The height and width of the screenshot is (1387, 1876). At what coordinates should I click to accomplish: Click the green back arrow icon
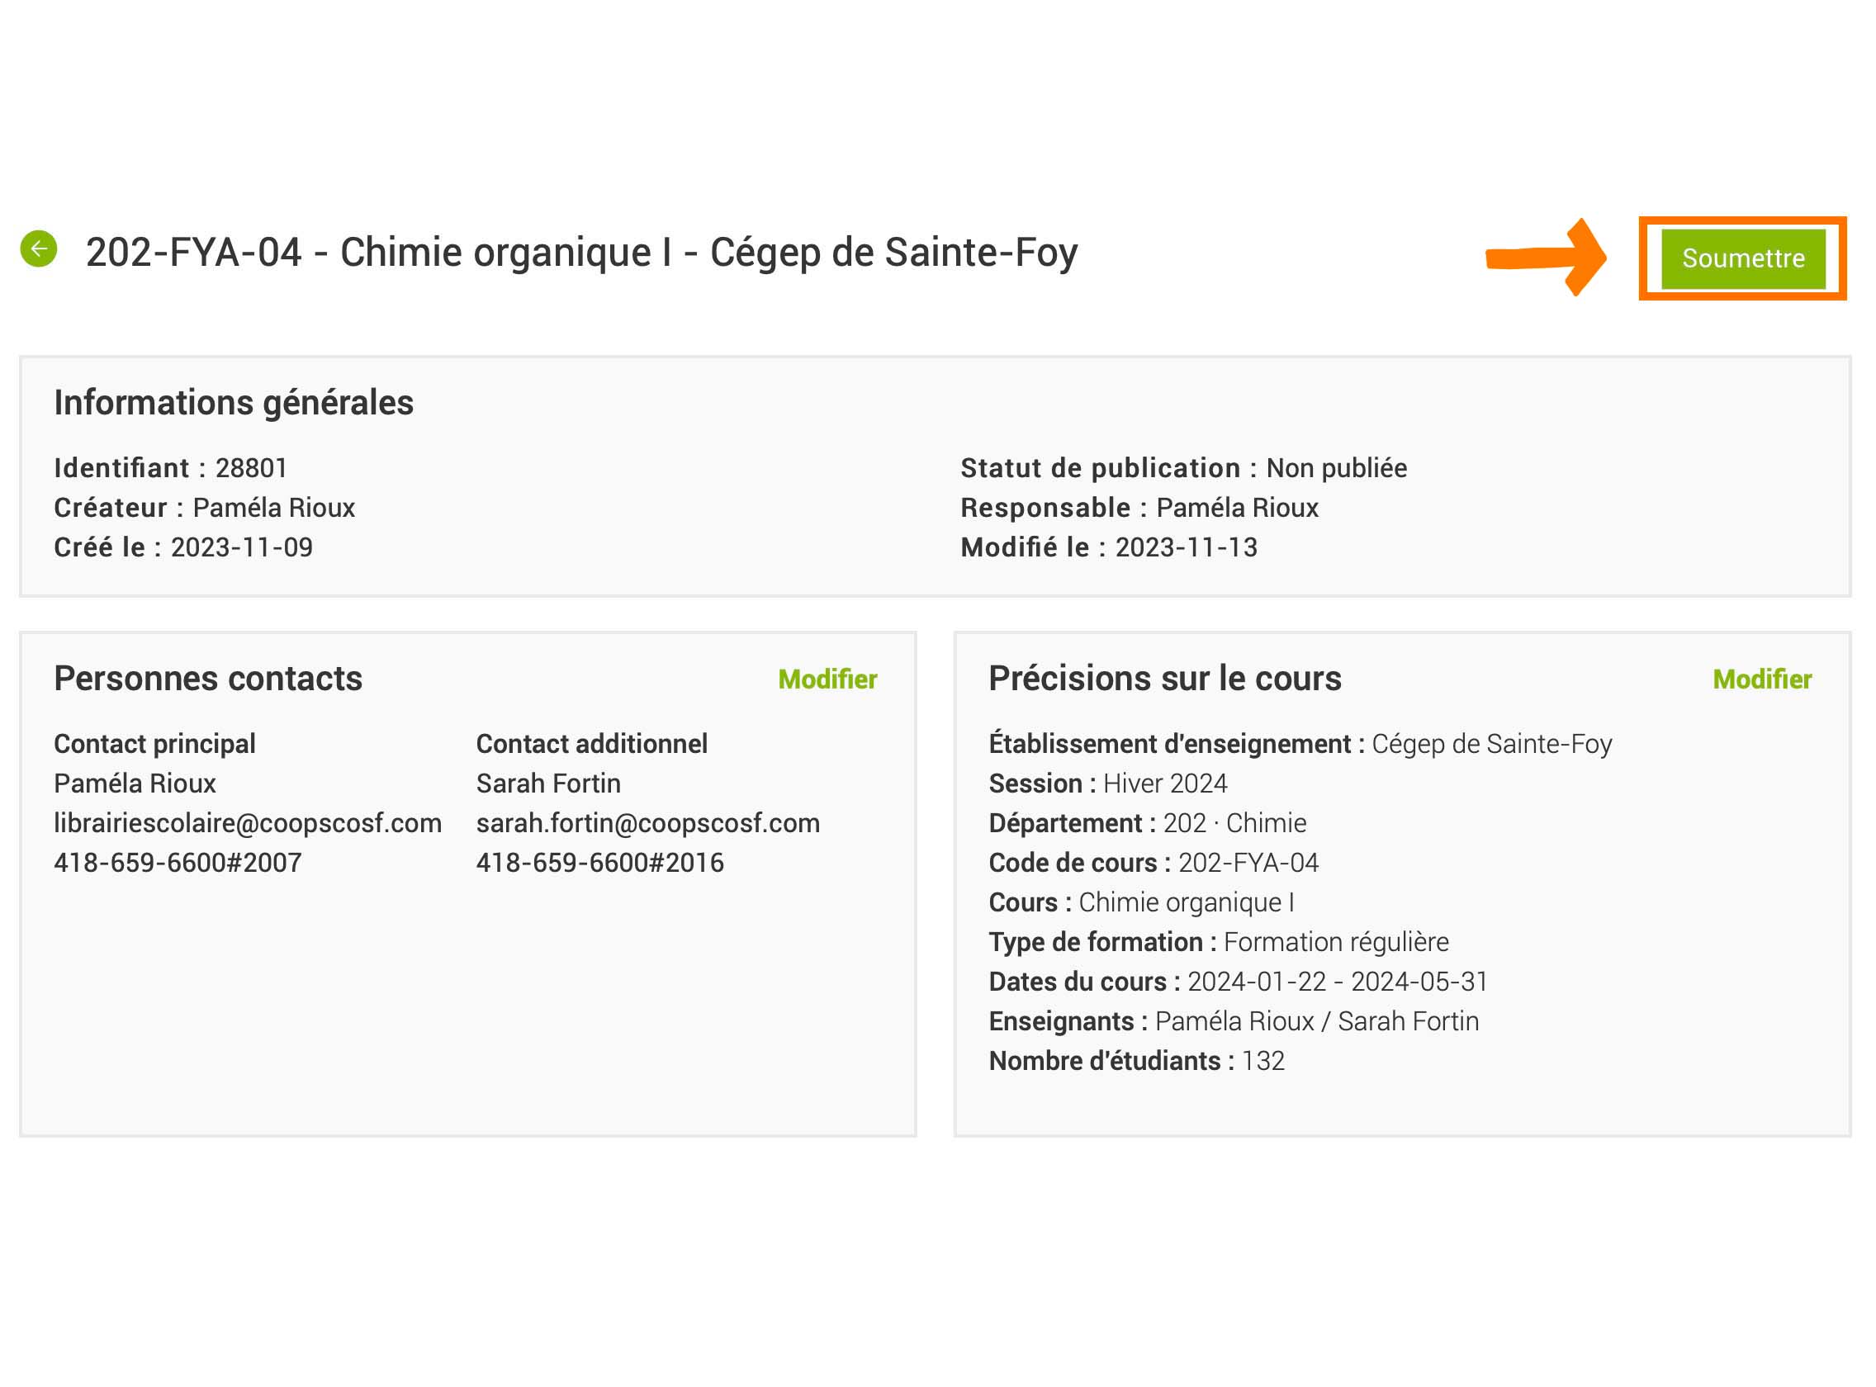39,249
